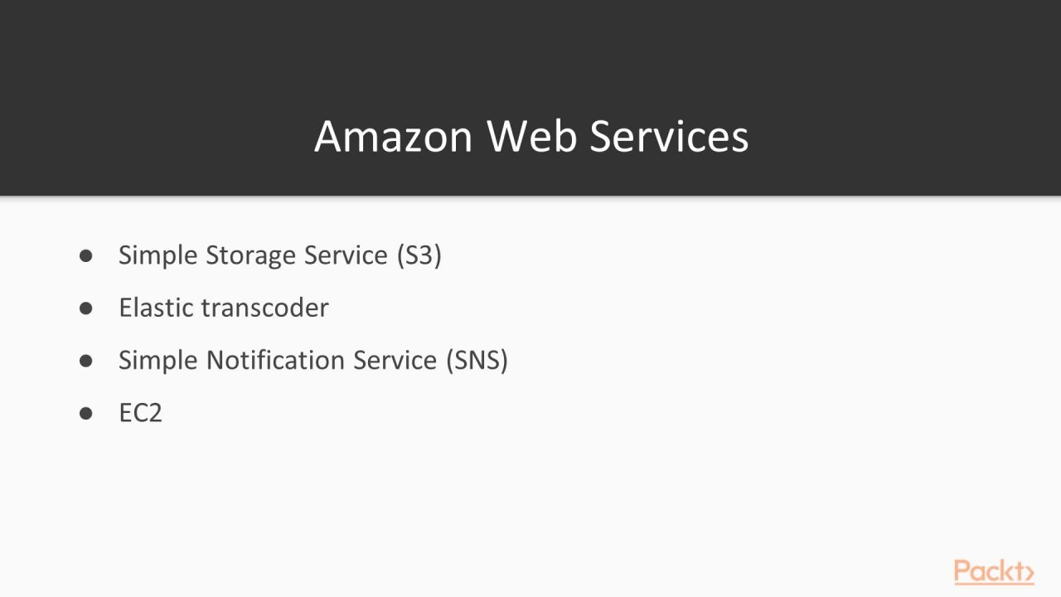Click bullet dot beside Elastic transcoder
Image resolution: width=1061 pixels, height=597 pixels.
[86, 308]
